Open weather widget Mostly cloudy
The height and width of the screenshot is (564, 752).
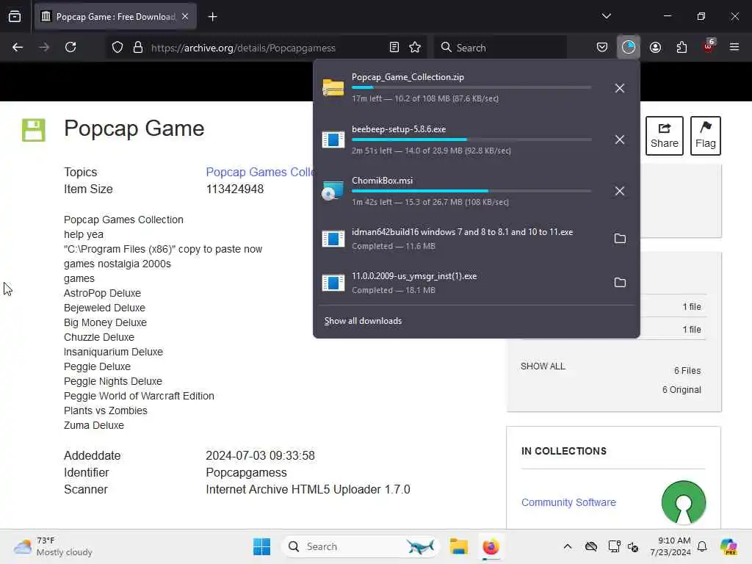(x=53, y=546)
